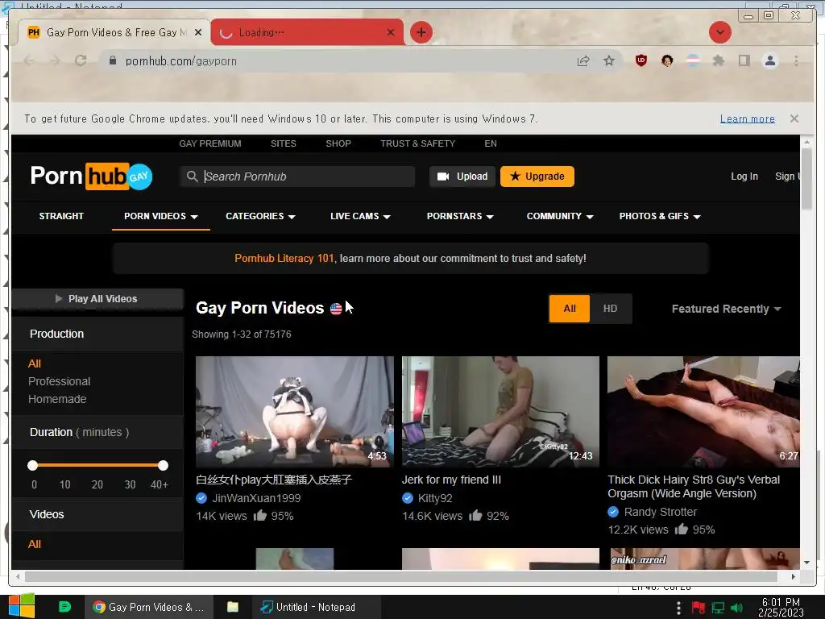This screenshot has height=619, width=825.
Task: Click the avatar face extension icon
Action: point(667,60)
